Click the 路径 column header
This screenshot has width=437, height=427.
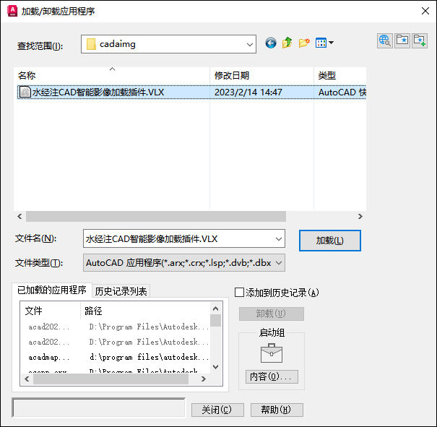point(145,311)
